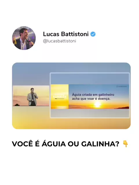Open the Lucas Battistoni display name

point(66,34)
